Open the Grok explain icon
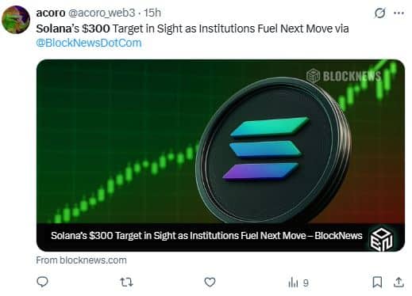This screenshot has width=412, height=296. click(x=379, y=13)
